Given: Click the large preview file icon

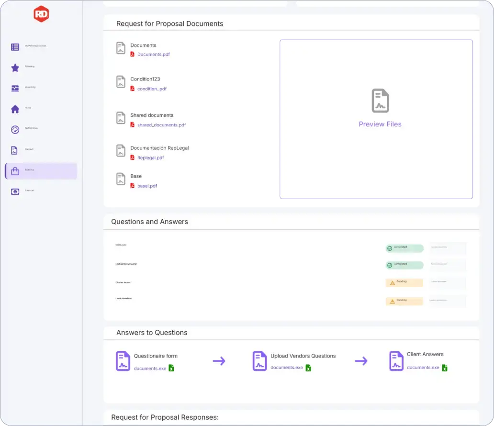Looking at the screenshot, I should pyautogui.click(x=380, y=101).
